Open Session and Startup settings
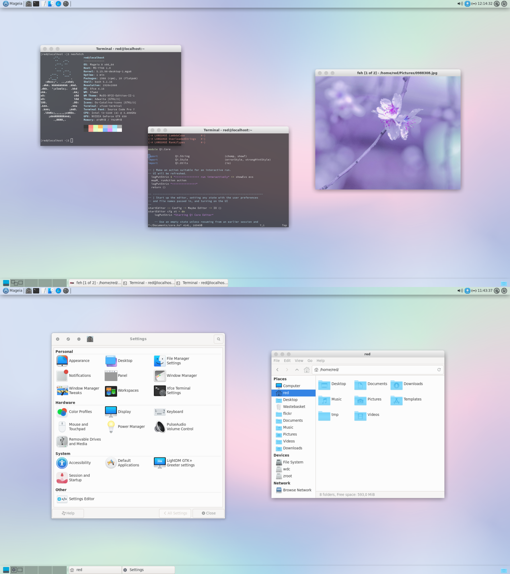Screen dimensions: 510x574 pyautogui.click(x=73, y=478)
